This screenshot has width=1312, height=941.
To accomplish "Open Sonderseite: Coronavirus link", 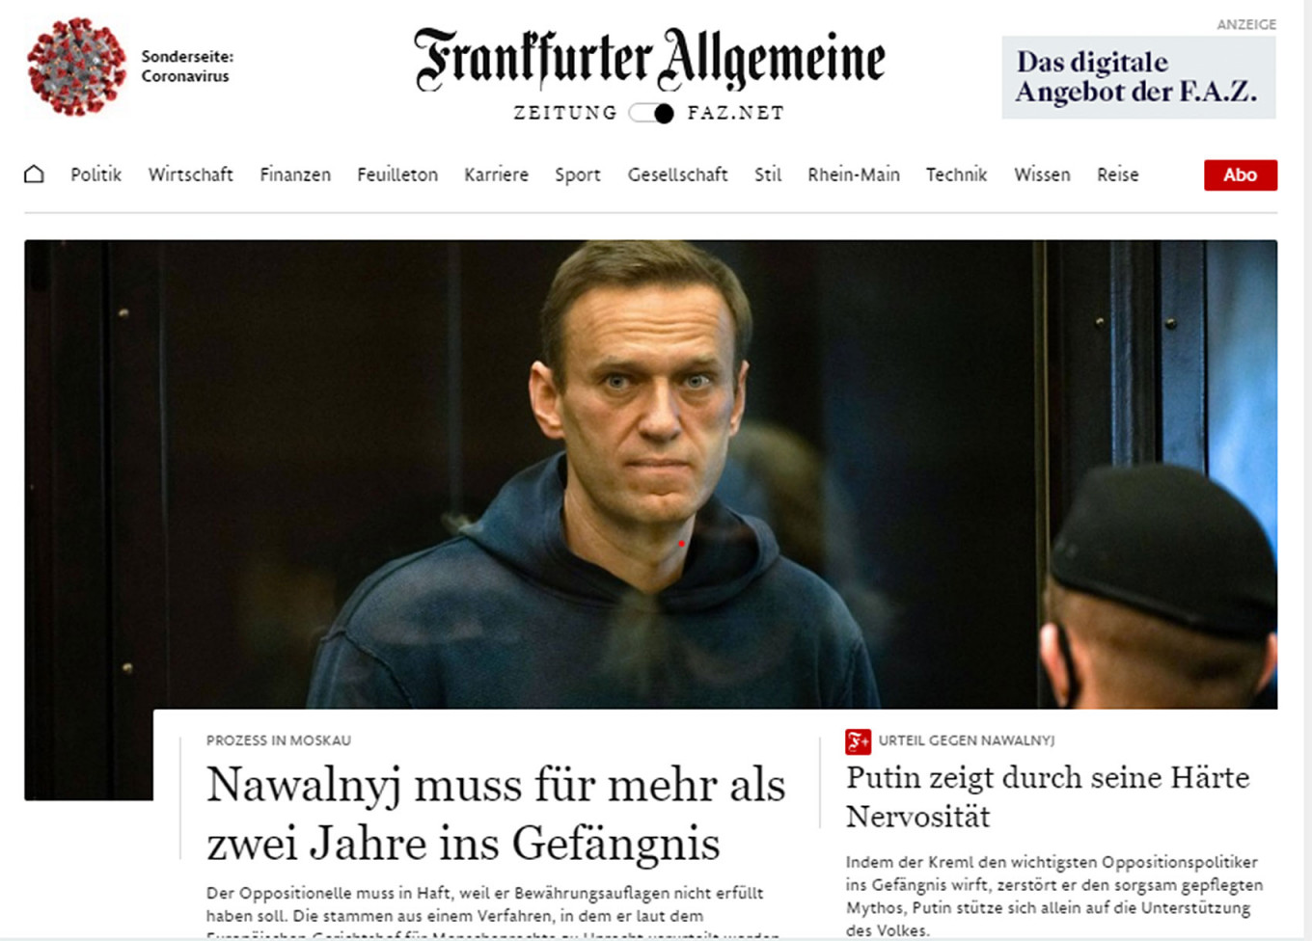I will tap(187, 67).
